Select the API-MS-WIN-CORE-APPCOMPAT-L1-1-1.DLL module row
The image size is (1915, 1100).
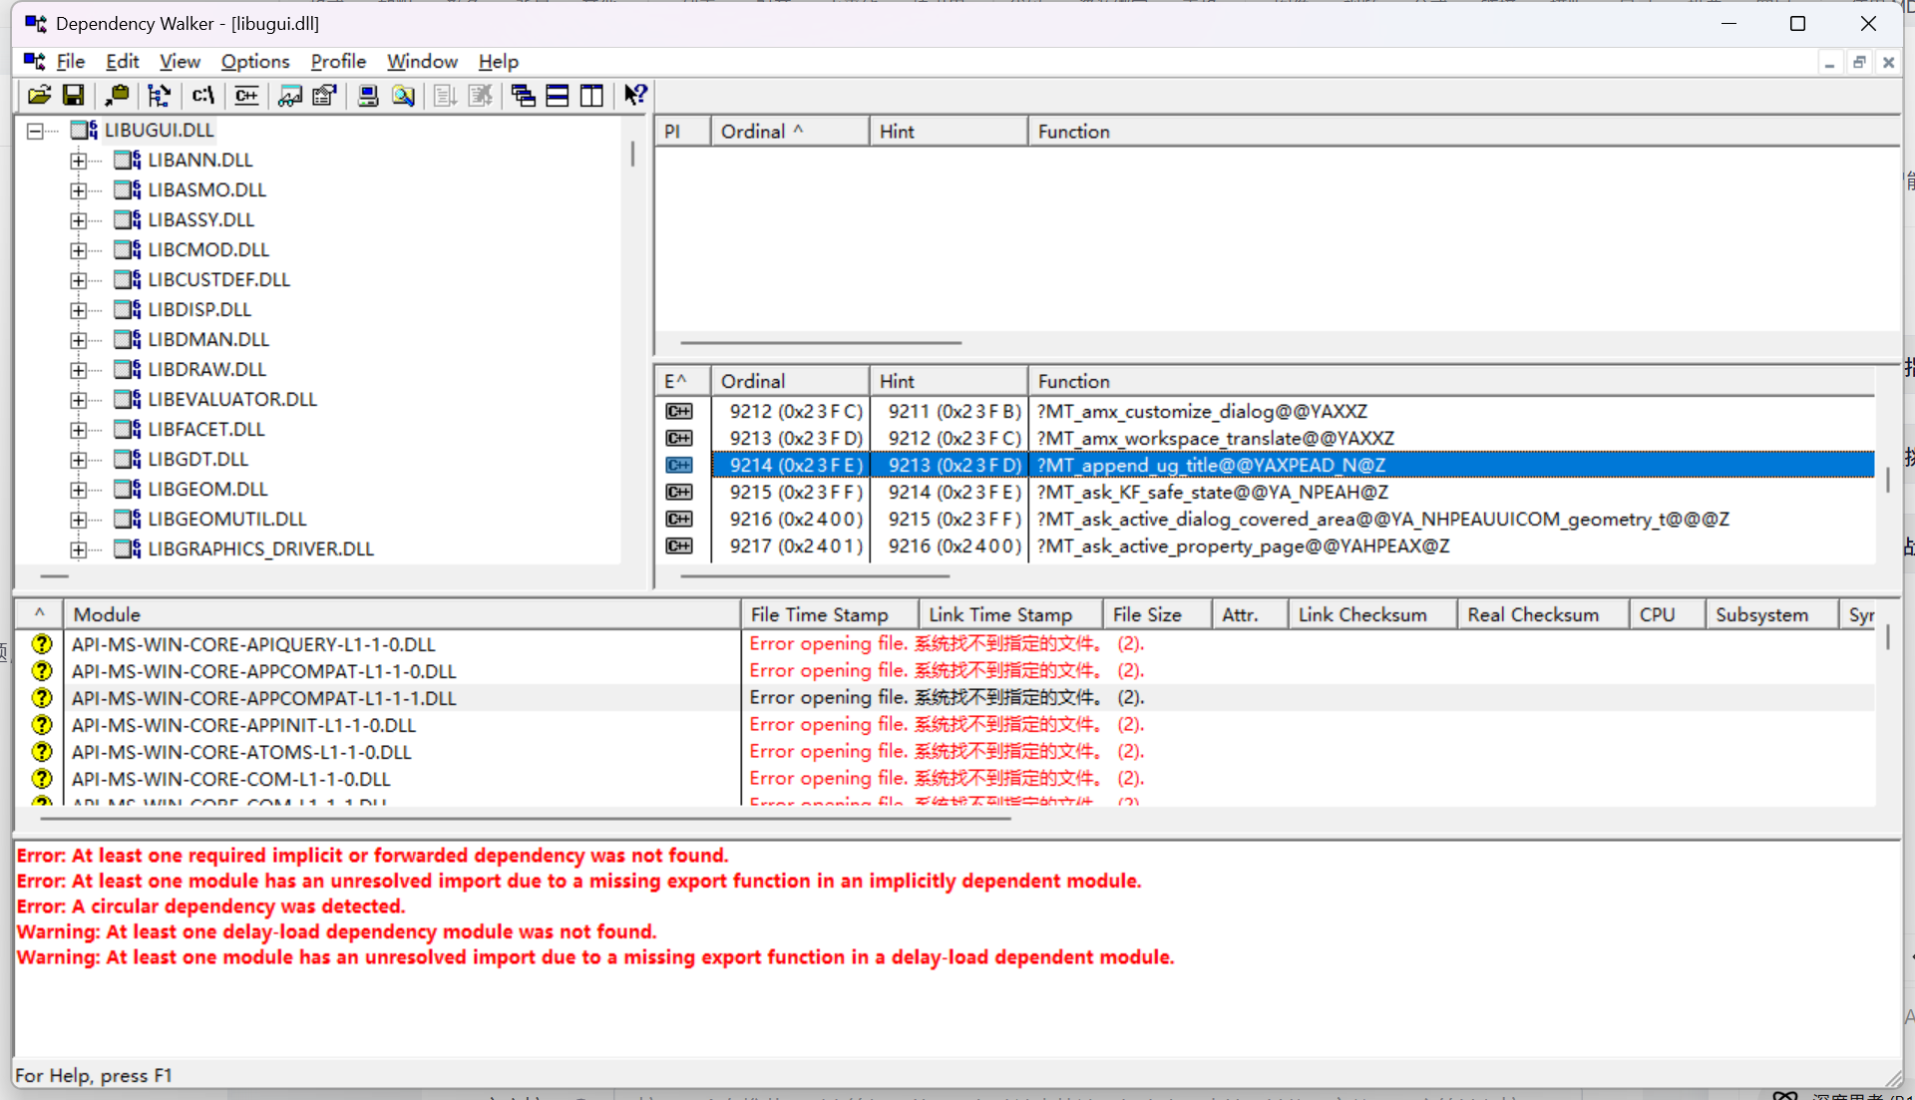(945, 698)
